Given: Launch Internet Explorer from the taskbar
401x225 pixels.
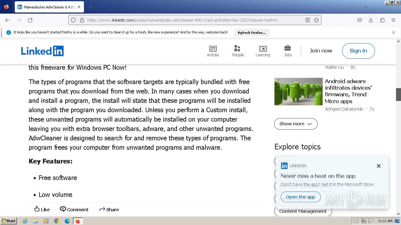Looking at the screenshot, I should pos(25,221).
